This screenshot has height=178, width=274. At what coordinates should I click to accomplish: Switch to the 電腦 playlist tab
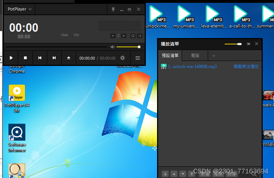point(195,56)
